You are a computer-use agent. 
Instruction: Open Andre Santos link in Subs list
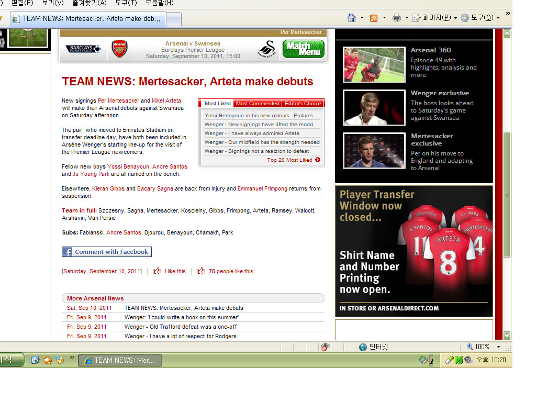124,232
